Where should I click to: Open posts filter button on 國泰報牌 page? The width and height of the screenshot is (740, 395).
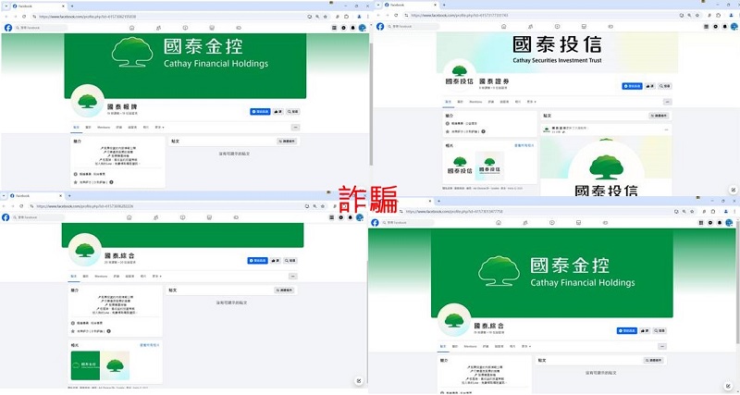coord(287,142)
